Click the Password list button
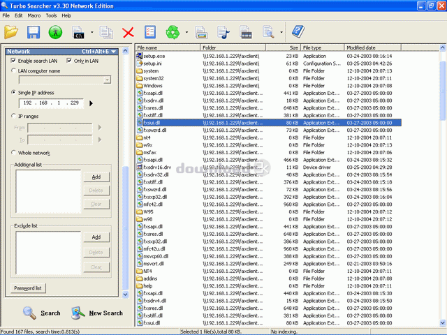The height and width of the screenshot is (335, 447). 28,288
